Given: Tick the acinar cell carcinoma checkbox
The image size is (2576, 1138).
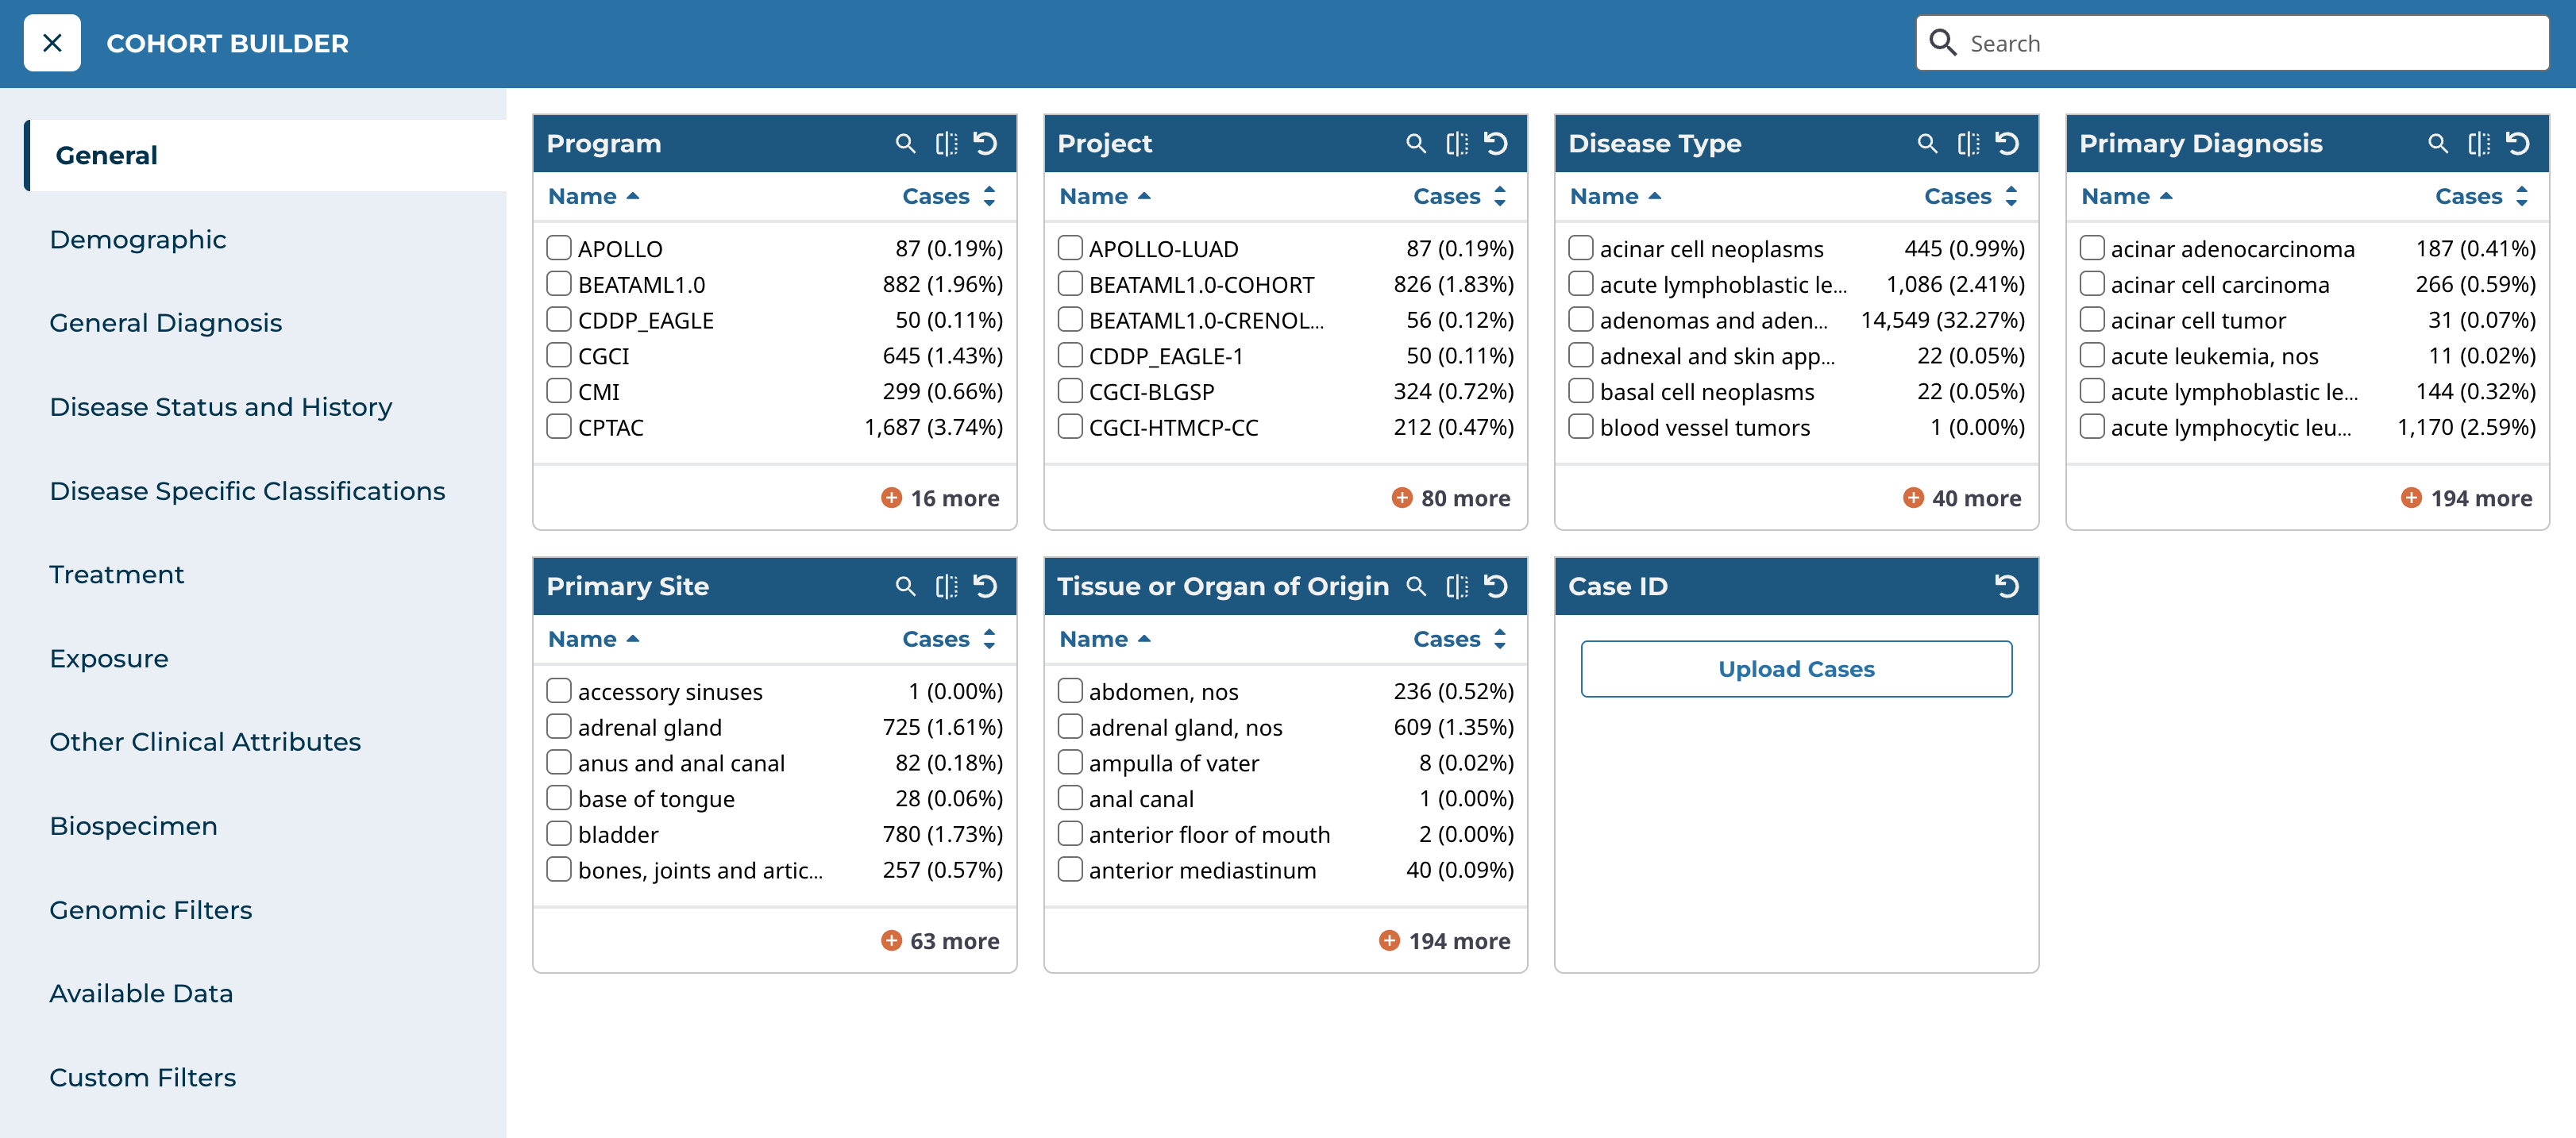Looking at the screenshot, I should pos(2092,284).
